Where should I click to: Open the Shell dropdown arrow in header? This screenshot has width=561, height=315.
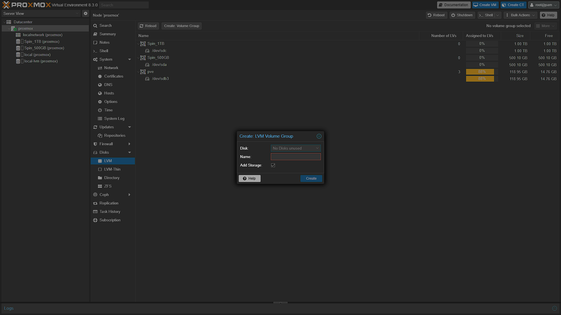498,15
